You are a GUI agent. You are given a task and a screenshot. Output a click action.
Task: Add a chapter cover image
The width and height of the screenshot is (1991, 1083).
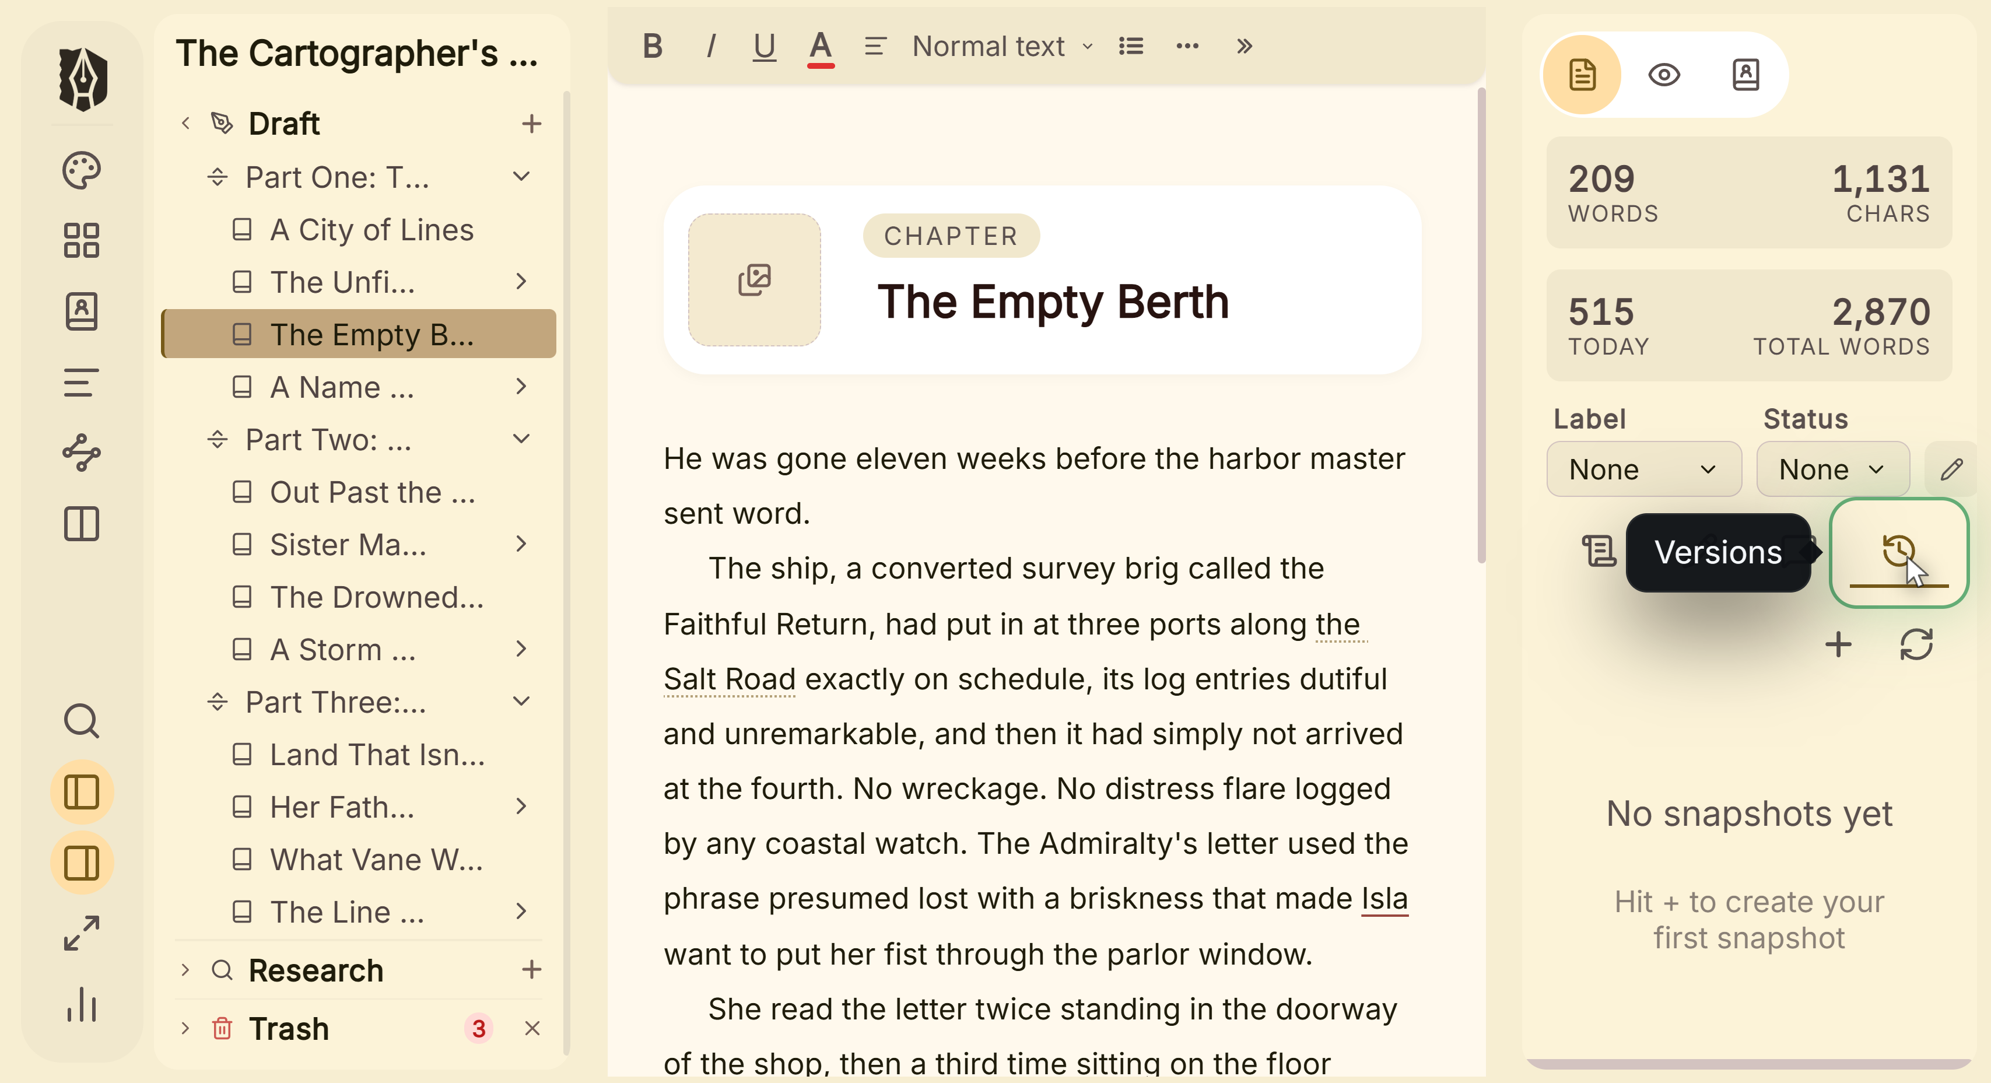pos(755,280)
